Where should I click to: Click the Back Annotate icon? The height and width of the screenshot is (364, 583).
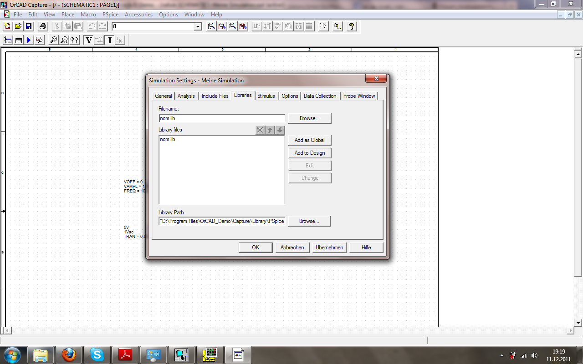tap(267, 26)
